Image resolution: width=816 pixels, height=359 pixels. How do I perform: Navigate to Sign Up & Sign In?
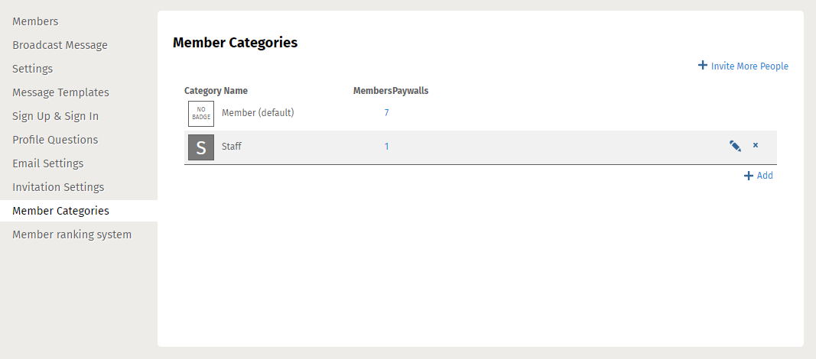55,116
